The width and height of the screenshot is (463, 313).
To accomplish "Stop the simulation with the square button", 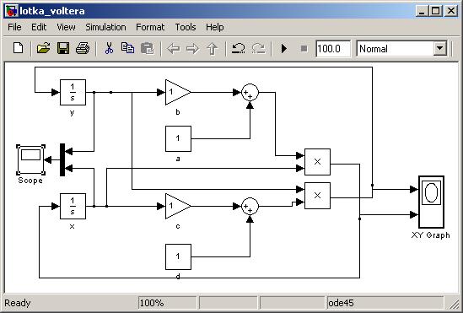I will click(304, 48).
